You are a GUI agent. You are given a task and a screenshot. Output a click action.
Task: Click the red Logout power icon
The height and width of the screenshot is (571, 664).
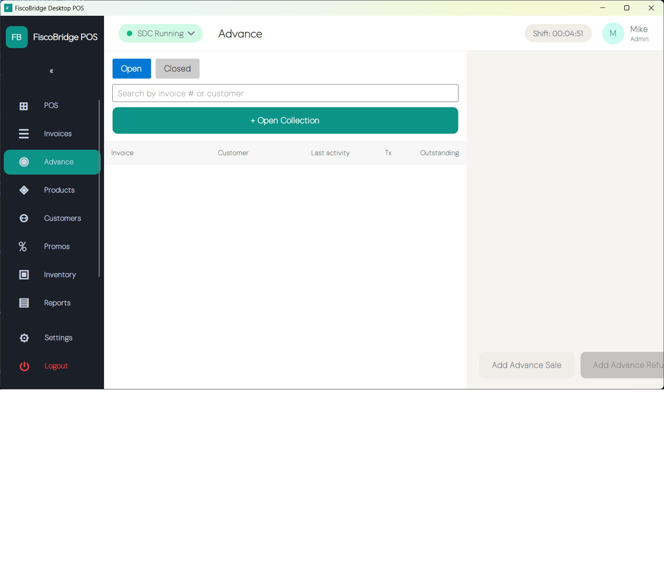click(24, 366)
